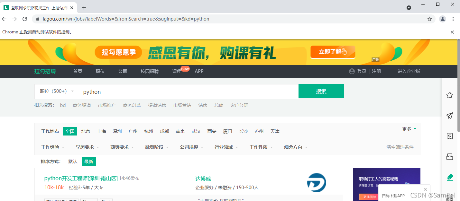Expand the 薪资要求 filter
Screen dimensions: 460x201
coord(122,147)
